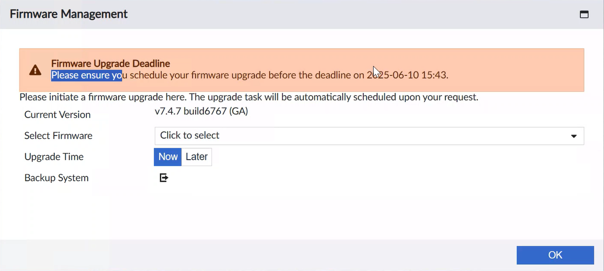Click the Upgrade Time label
604x271 pixels.
(54, 157)
